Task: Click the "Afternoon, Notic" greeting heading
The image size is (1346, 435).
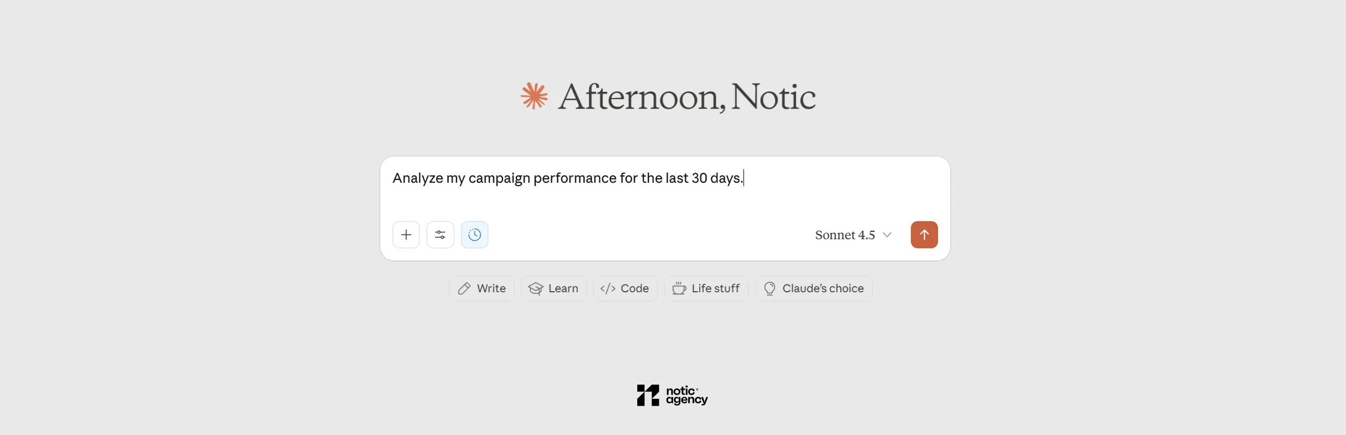Action: (x=686, y=97)
